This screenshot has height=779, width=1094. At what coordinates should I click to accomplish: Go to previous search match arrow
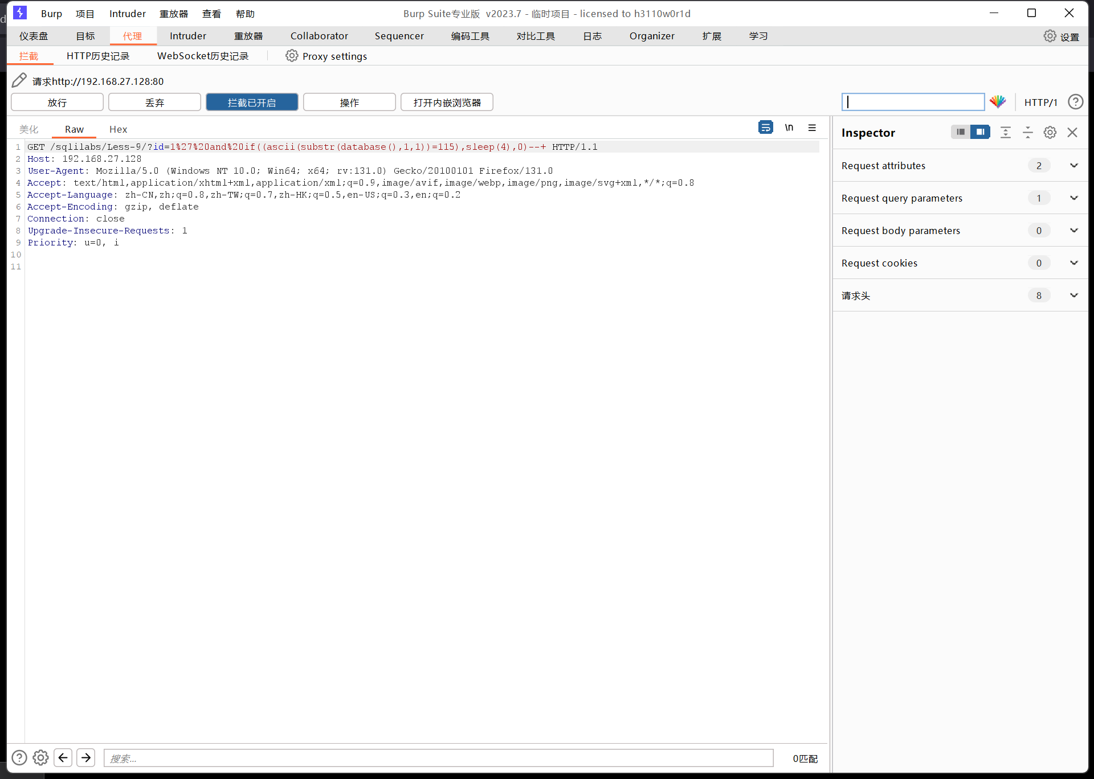click(63, 757)
